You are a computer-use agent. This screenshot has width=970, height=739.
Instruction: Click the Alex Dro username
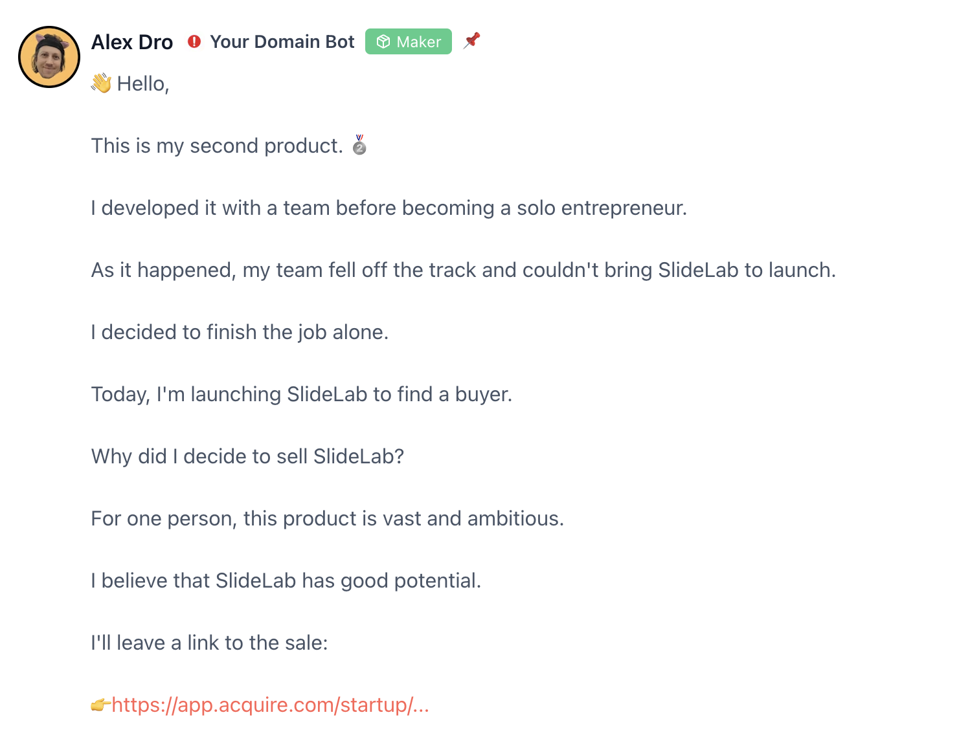coord(132,42)
